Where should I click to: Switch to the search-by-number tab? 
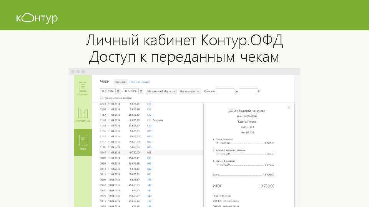tap(140, 82)
